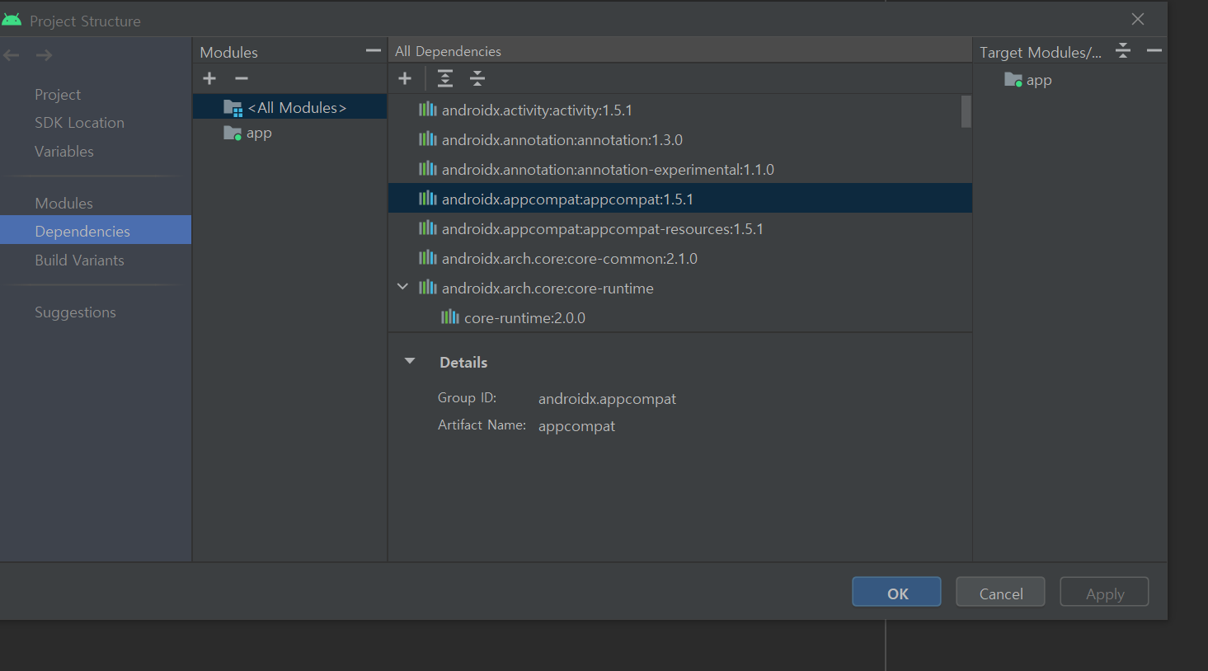Click library icon of appcompat-resources:1.5.1

pos(427,228)
